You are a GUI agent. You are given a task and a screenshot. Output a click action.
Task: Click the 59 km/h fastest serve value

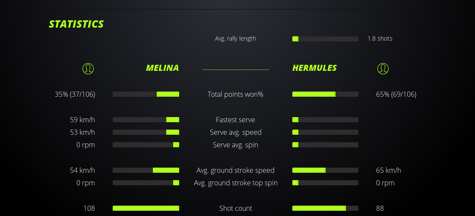[x=82, y=120]
